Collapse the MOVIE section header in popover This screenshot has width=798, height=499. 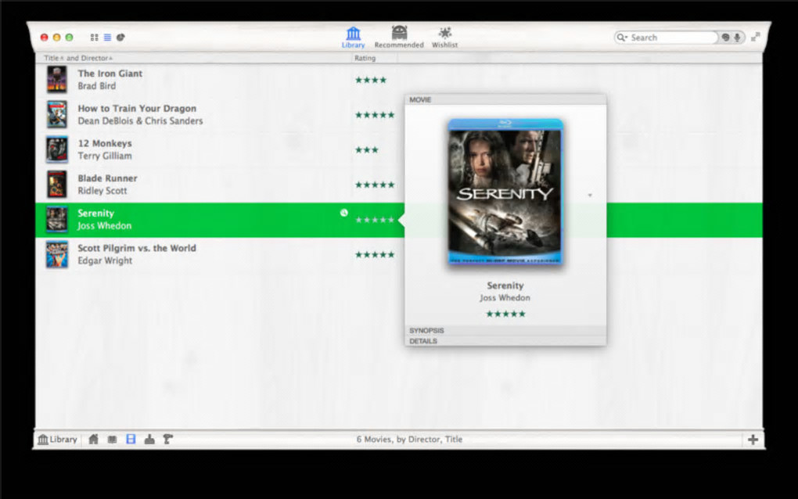pyautogui.click(x=505, y=99)
